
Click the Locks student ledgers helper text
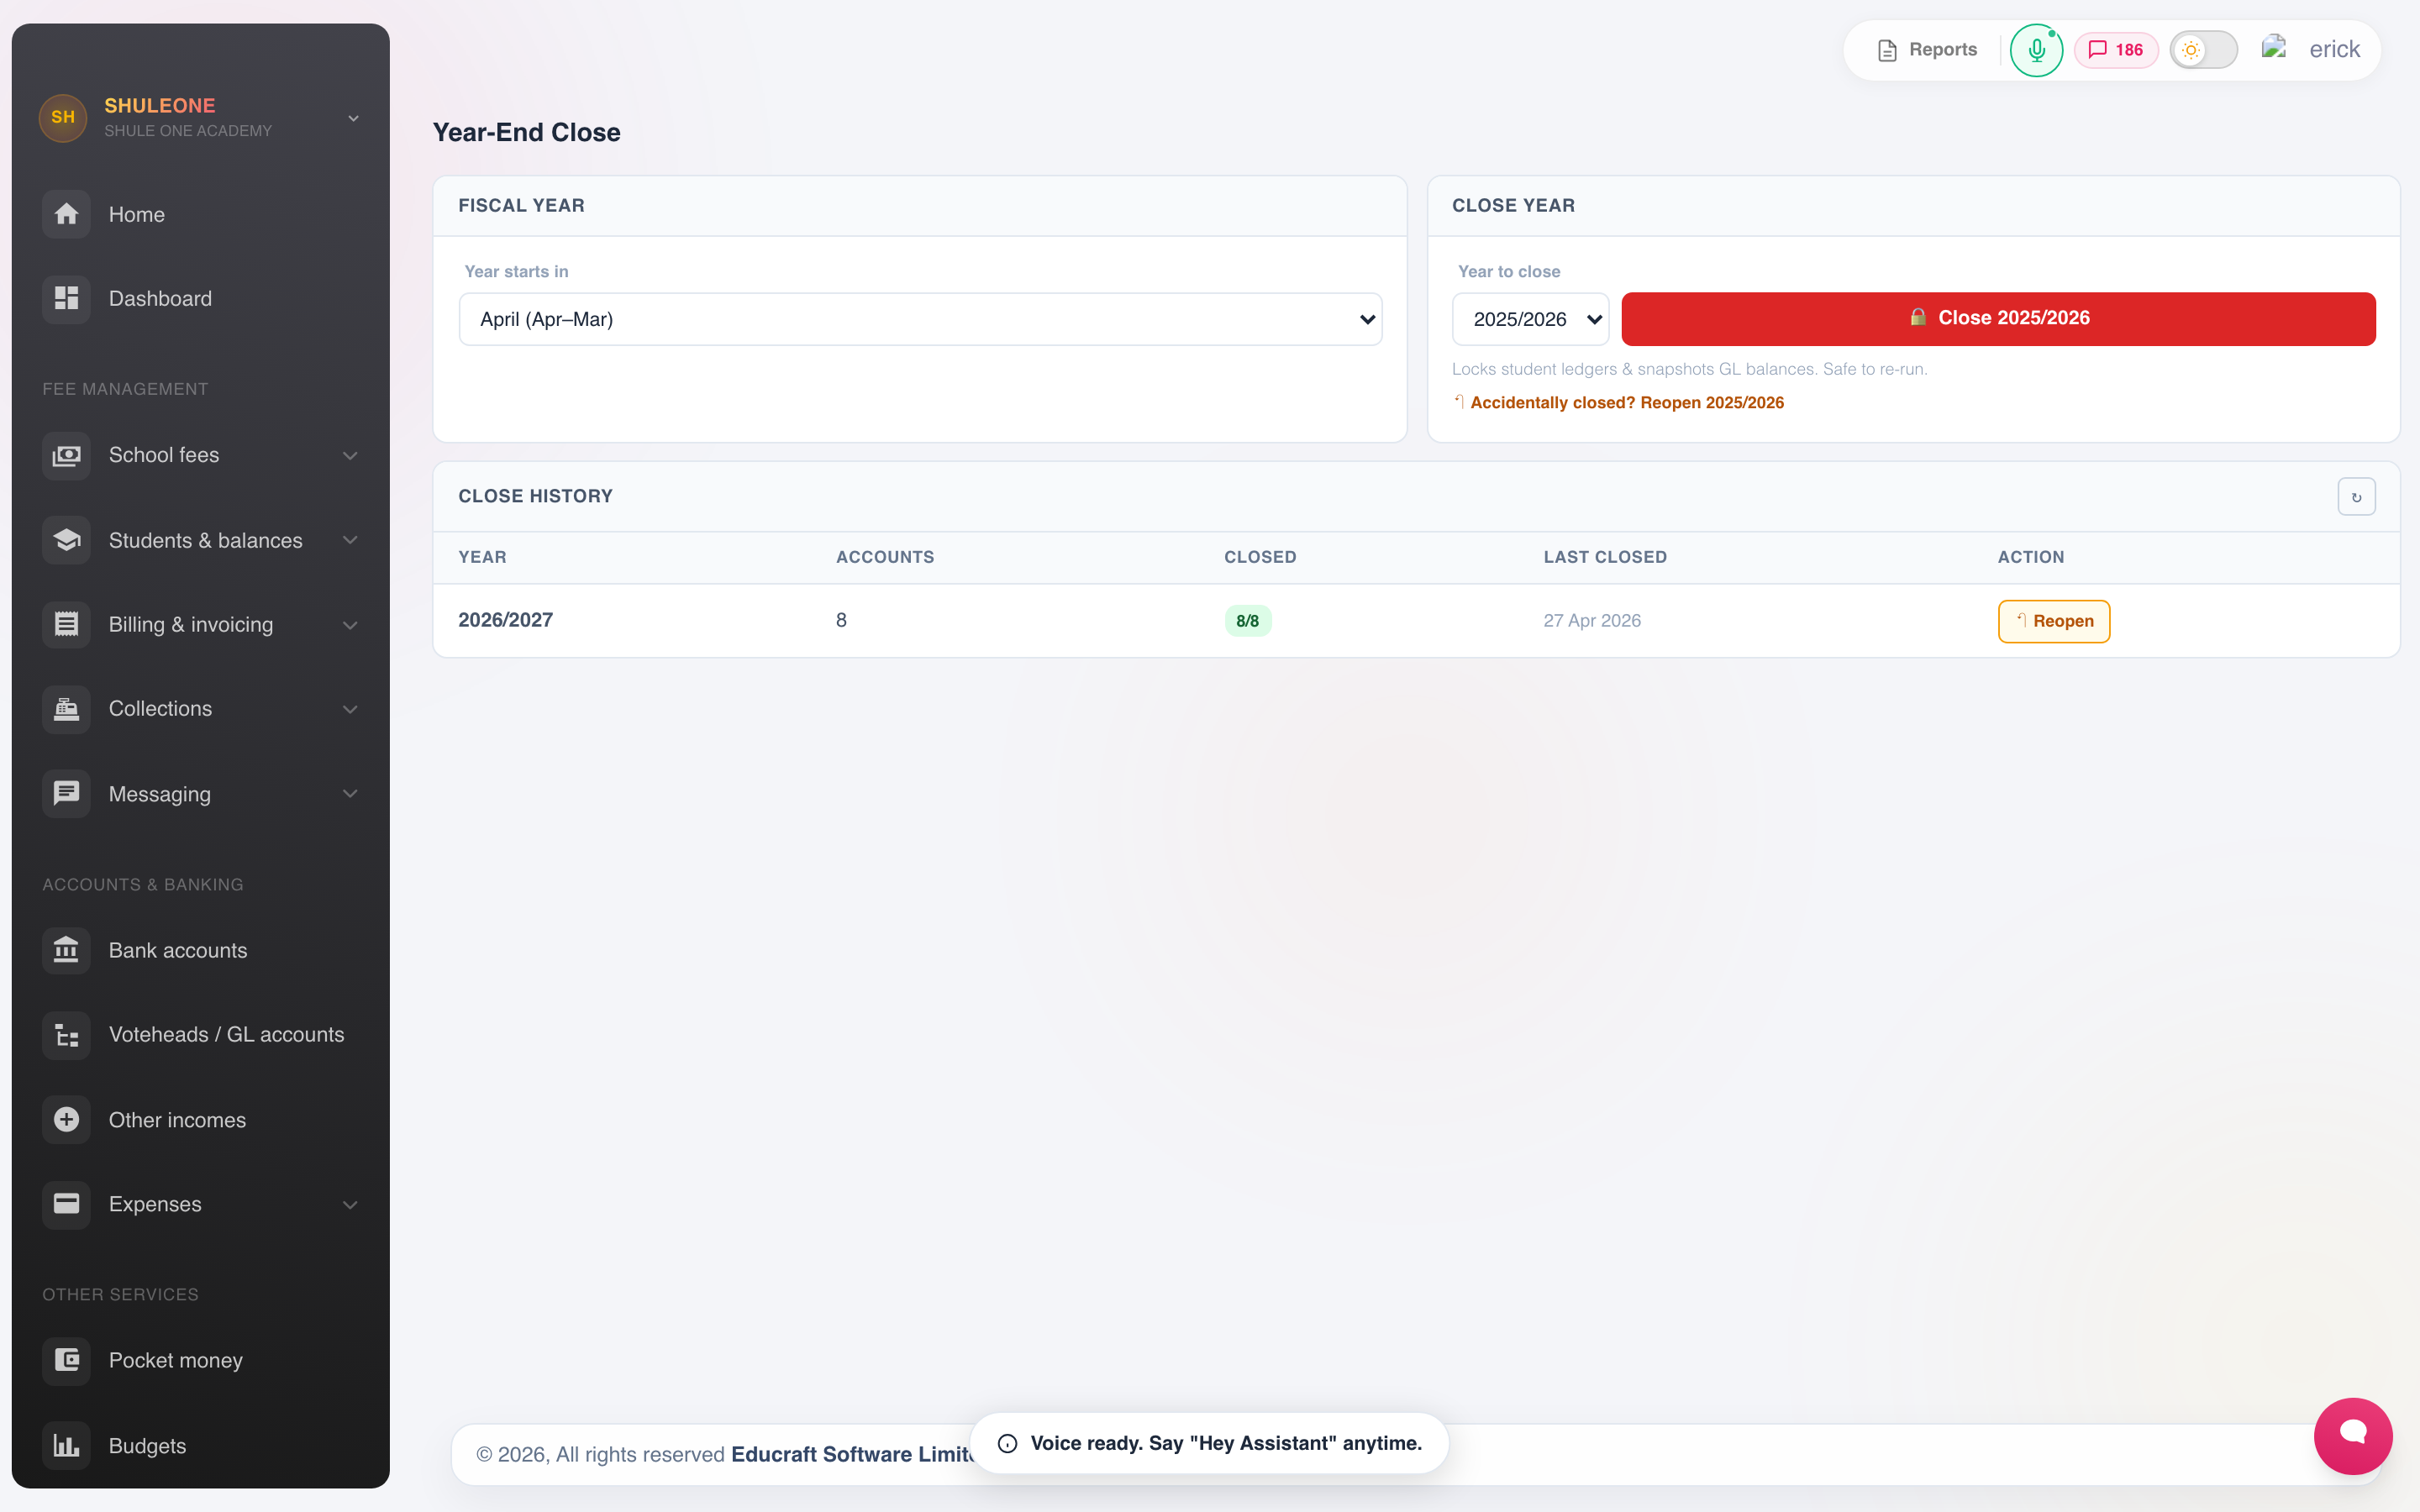[x=1689, y=369]
